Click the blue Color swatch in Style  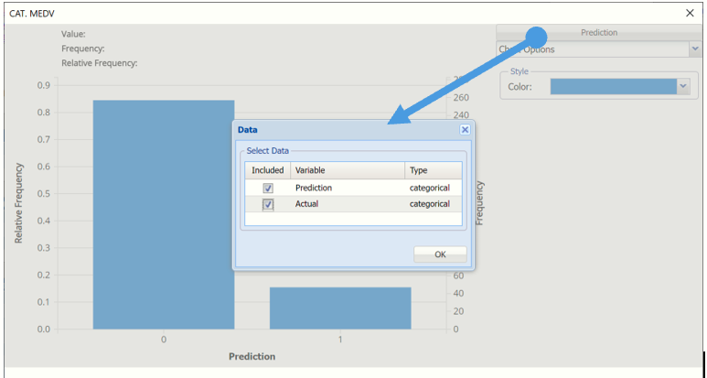point(613,86)
